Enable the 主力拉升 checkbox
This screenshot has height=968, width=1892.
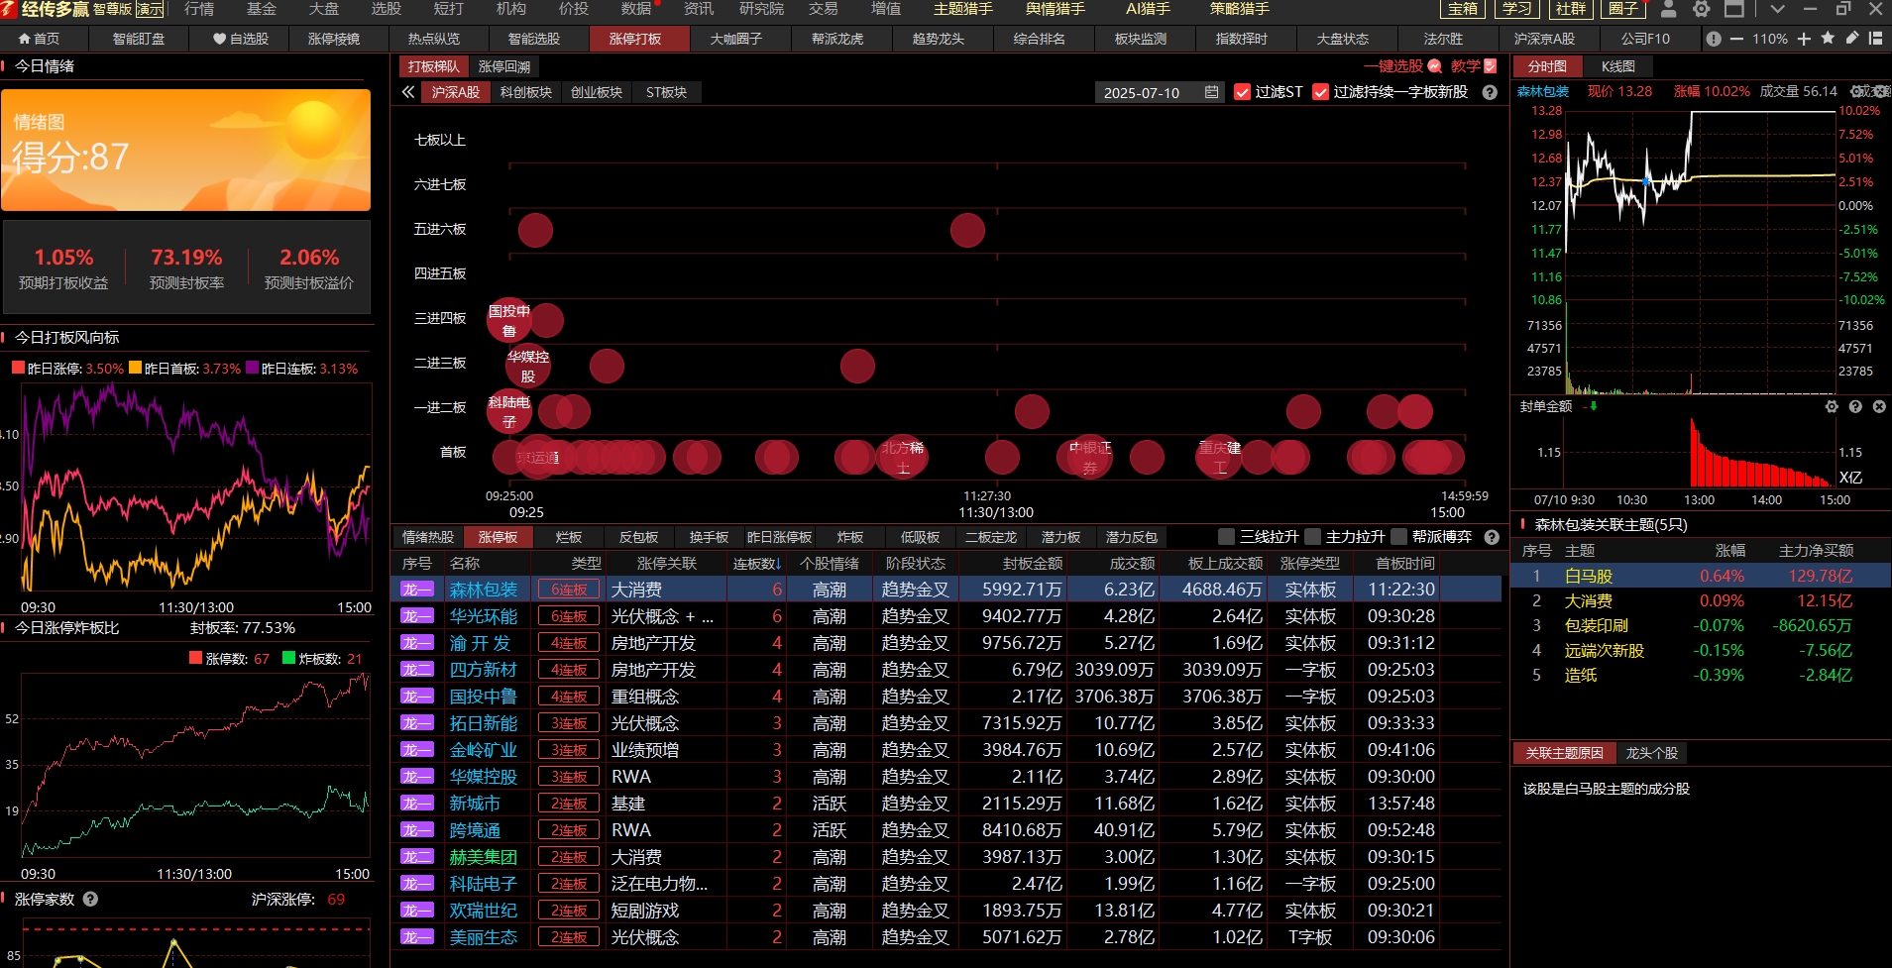pyautogui.click(x=1312, y=537)
